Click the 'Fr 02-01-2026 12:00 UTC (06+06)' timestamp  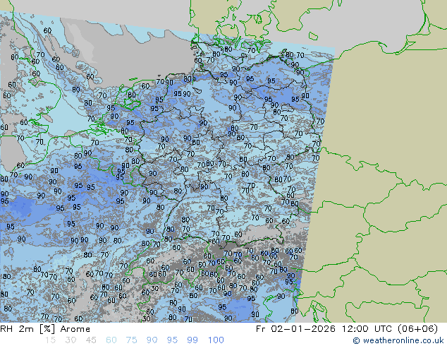click(x=347, y=329)
